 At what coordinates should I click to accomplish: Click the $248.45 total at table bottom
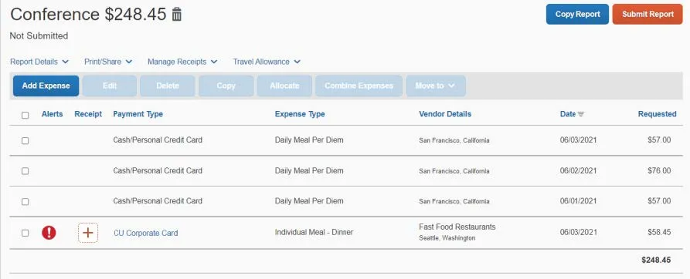(656, 261)
